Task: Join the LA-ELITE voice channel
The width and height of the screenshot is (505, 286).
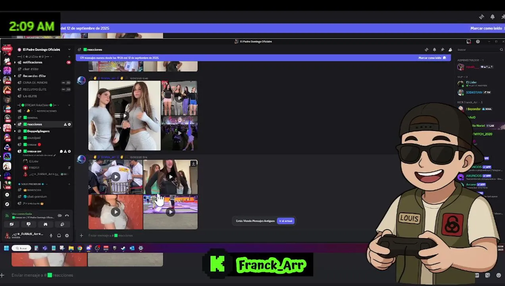Action: click(x=44, y=96)
